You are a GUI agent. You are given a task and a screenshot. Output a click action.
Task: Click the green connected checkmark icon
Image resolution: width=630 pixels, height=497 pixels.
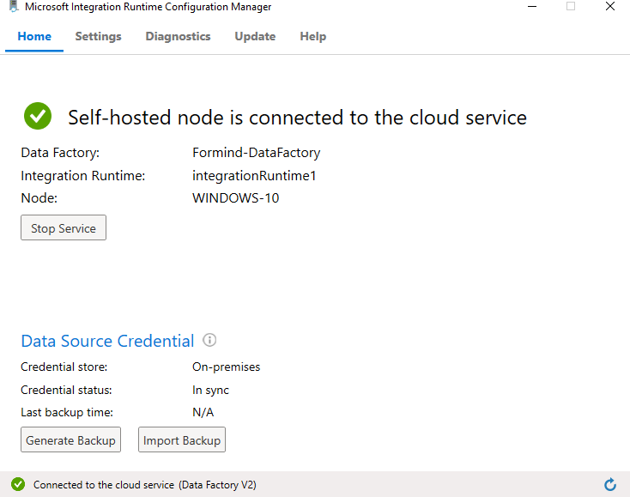coord(38,116)
